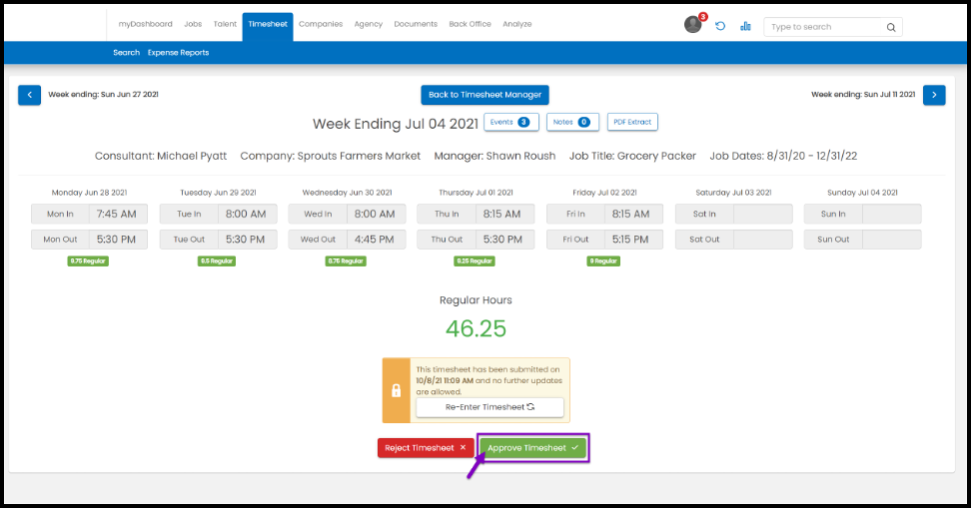Image resolution: width=971 pixels, height=509 pixels.
Task: Click the refresh/history arrow icon
Action: pos(720,26)
